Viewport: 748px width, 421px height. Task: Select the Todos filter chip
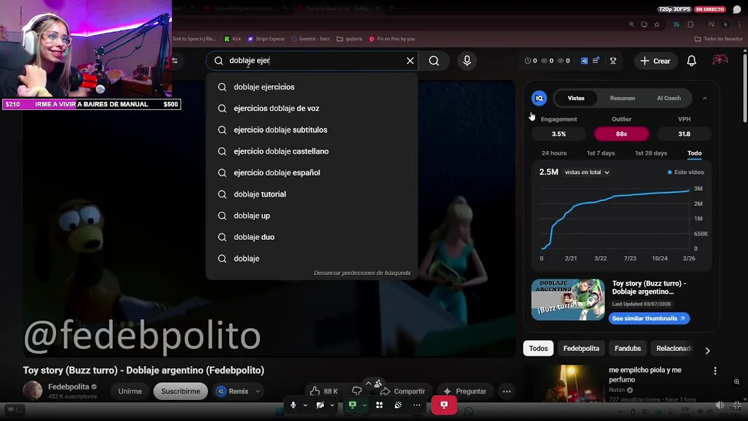pos(538,348)
